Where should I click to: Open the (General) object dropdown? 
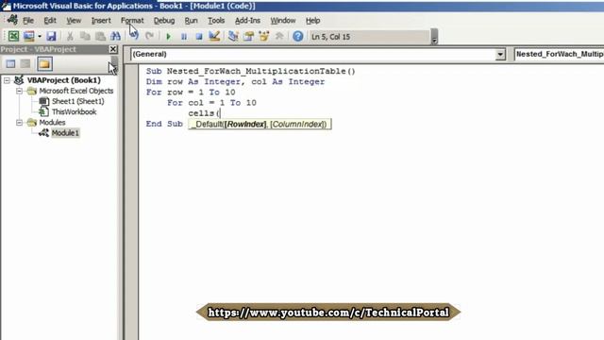tap(500, 55)
